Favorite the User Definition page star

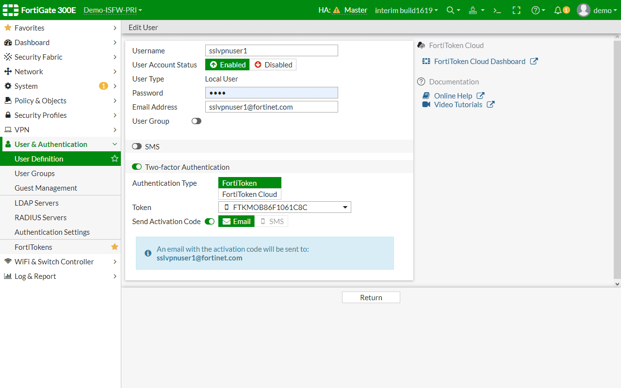click(x=114, y=159)
